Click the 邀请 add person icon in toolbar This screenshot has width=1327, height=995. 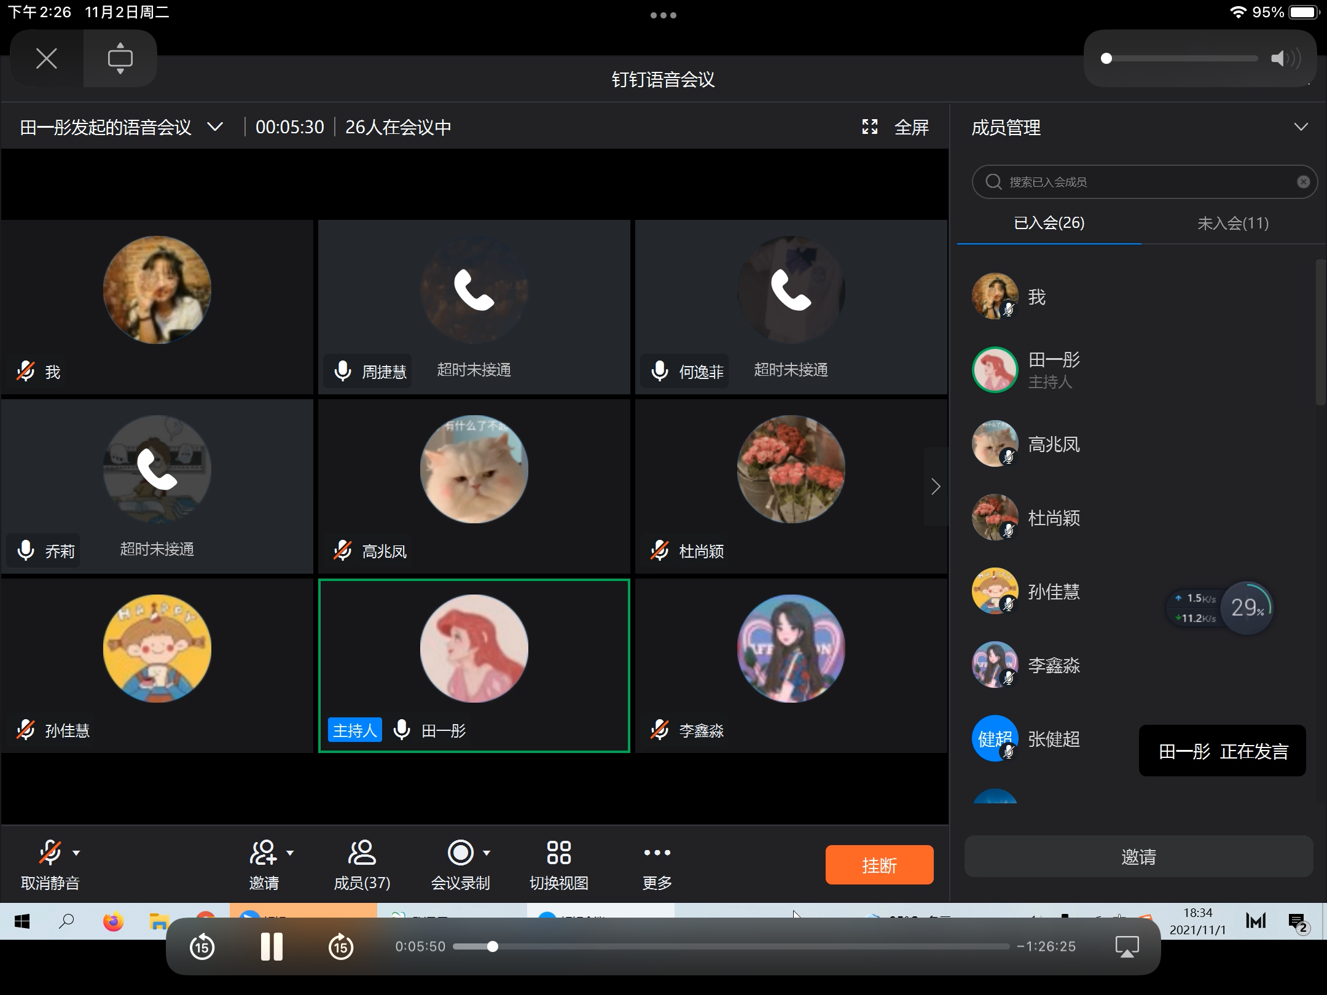tap(264, 853)
